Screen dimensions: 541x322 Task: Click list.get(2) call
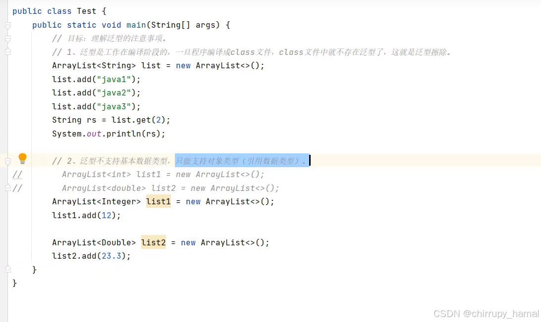tap(138, 120)
